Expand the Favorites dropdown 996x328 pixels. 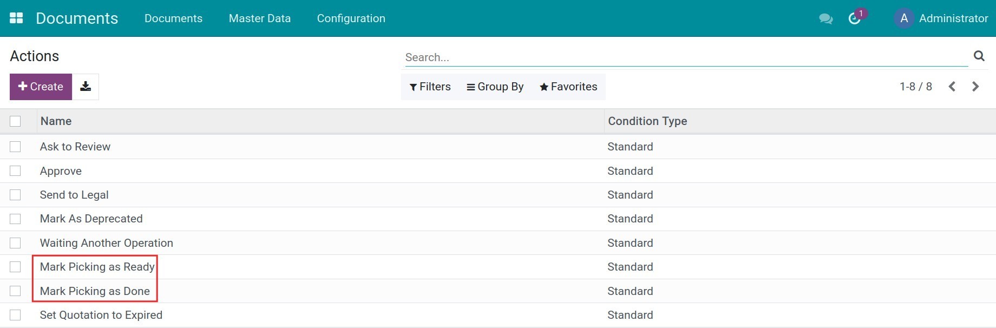(568, 87)
